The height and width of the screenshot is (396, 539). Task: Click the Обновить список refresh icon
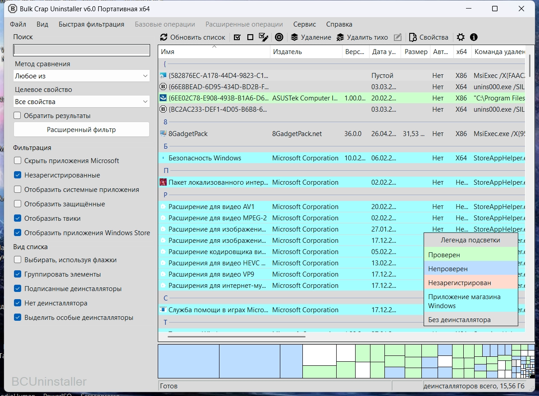pos(164,37)
